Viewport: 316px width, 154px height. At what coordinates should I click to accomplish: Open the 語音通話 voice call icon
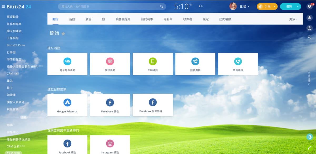coord(238,61)
